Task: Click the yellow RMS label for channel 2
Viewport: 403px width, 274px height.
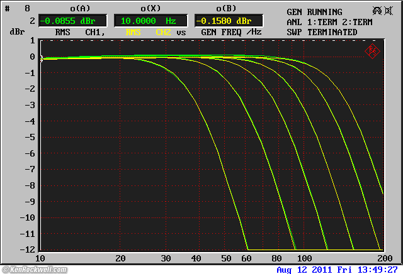Action: (133, 32)
